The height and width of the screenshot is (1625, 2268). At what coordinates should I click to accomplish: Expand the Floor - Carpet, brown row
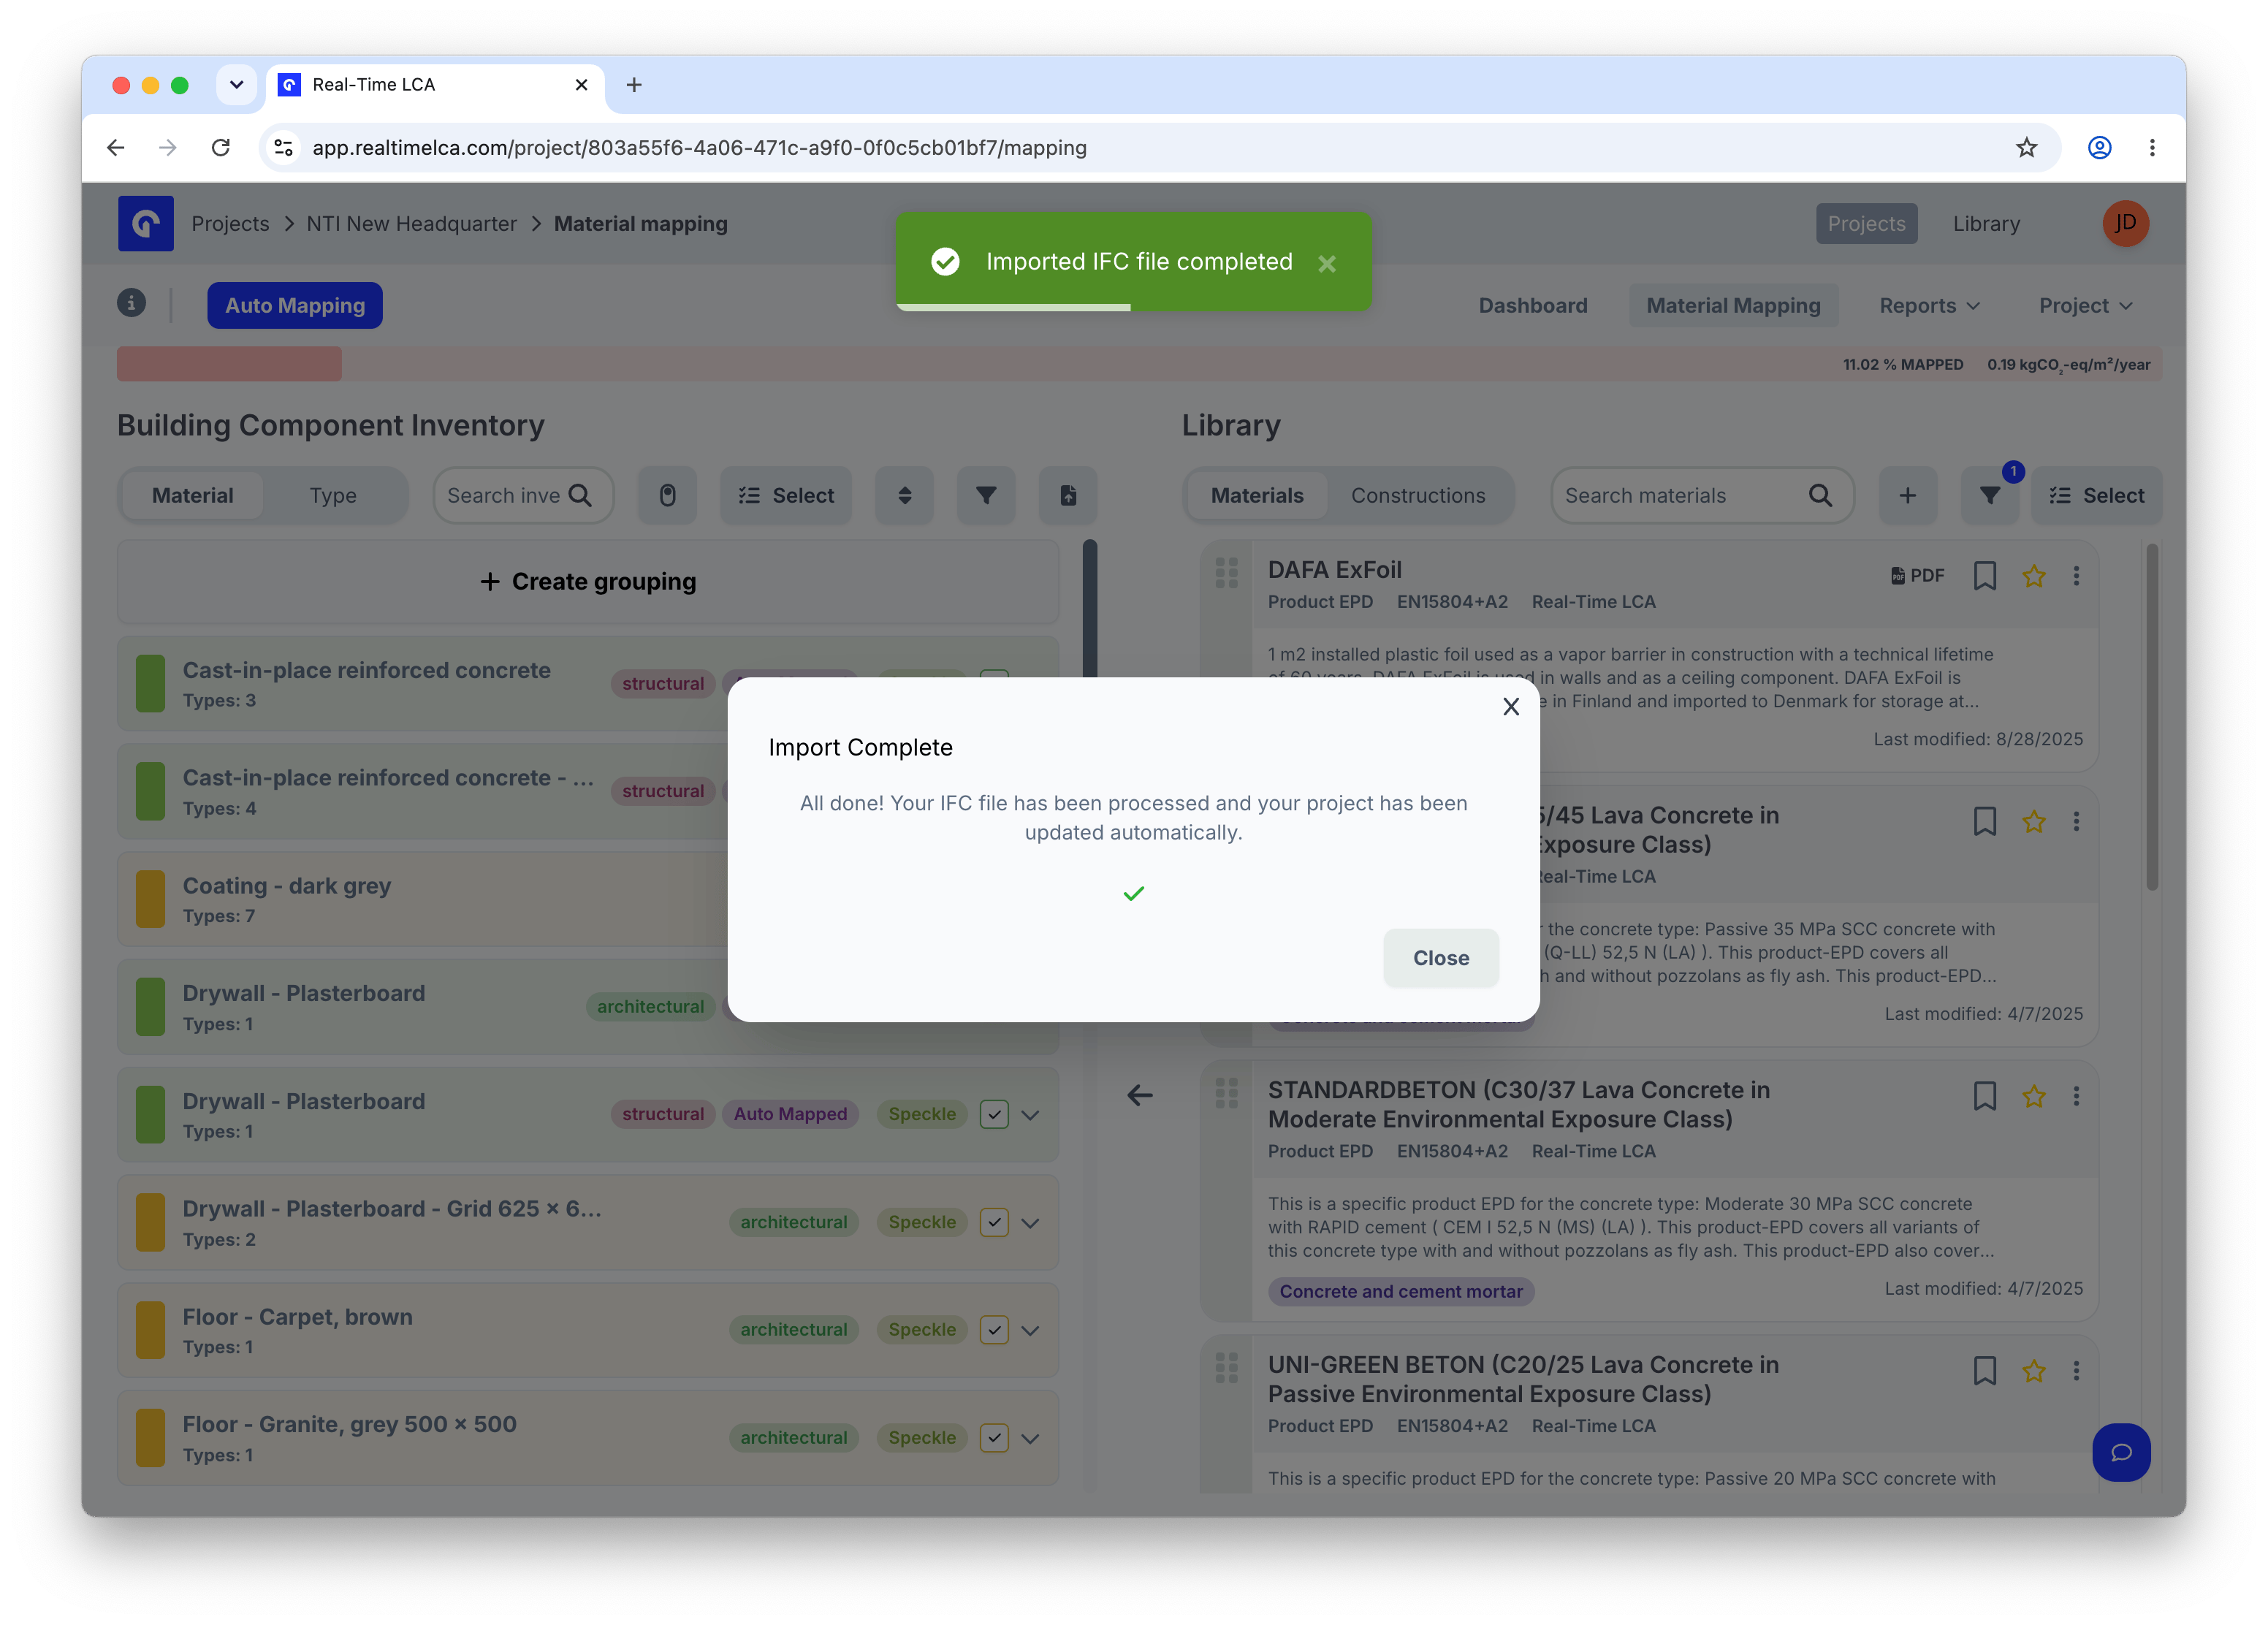point(1030,1331)
